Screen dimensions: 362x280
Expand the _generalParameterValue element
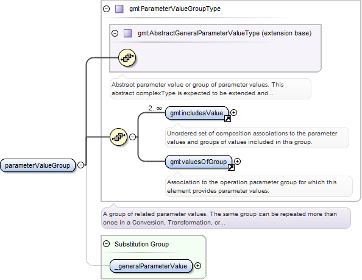[x=197, y=266]
